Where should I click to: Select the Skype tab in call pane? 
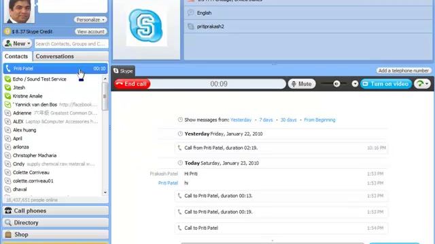pos(123,71)
